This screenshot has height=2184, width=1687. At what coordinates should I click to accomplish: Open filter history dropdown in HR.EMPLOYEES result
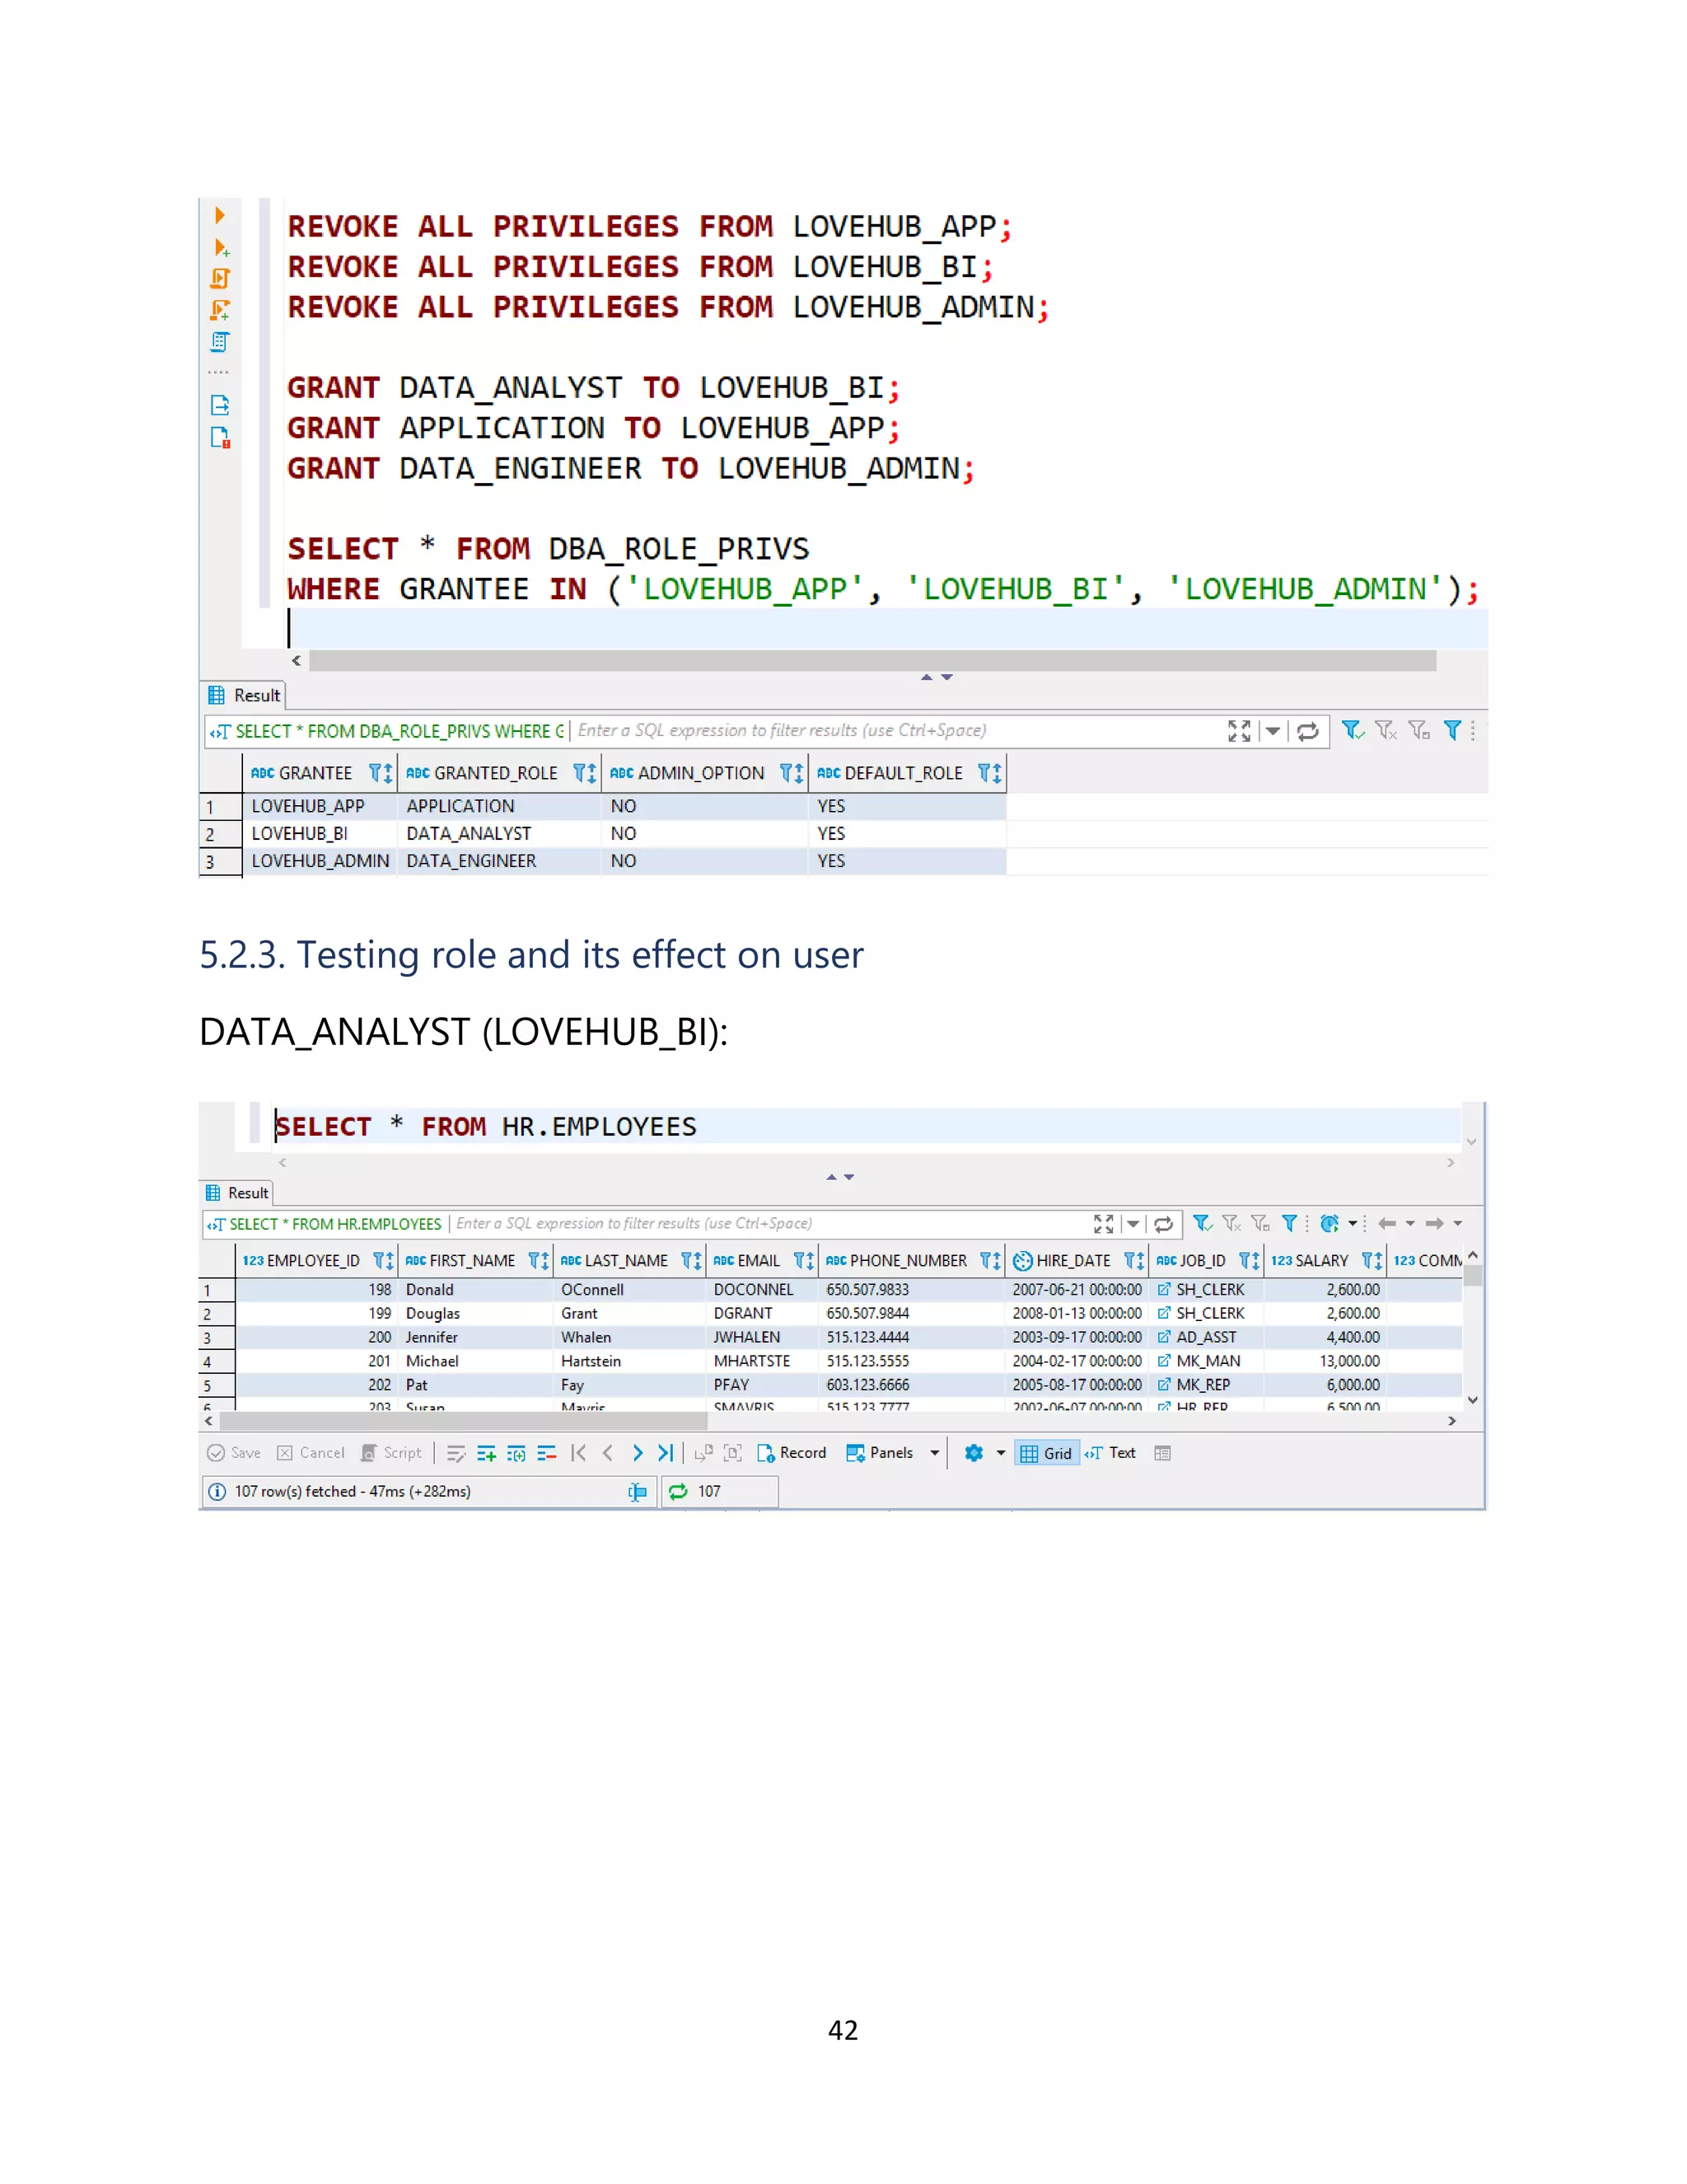(1133, 1223)
